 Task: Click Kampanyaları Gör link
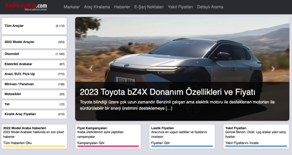click(91, 143)
